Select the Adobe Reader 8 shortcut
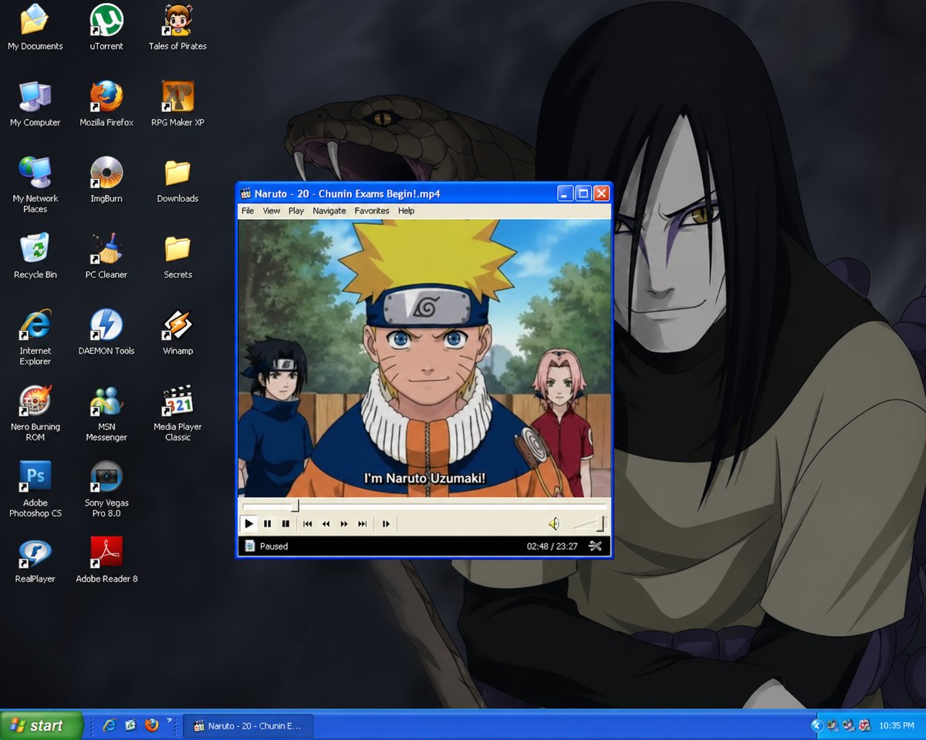Screen dimensions: 926x740 pyautogui.click(x=106, y=560)
